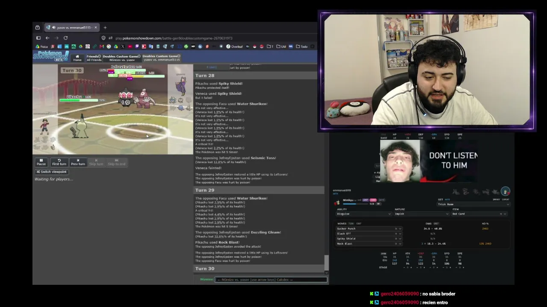The height and width of the screenshot is (307, 547).
Task: Open the Item dropdown showing Red Card
Action: coord(479,214)
